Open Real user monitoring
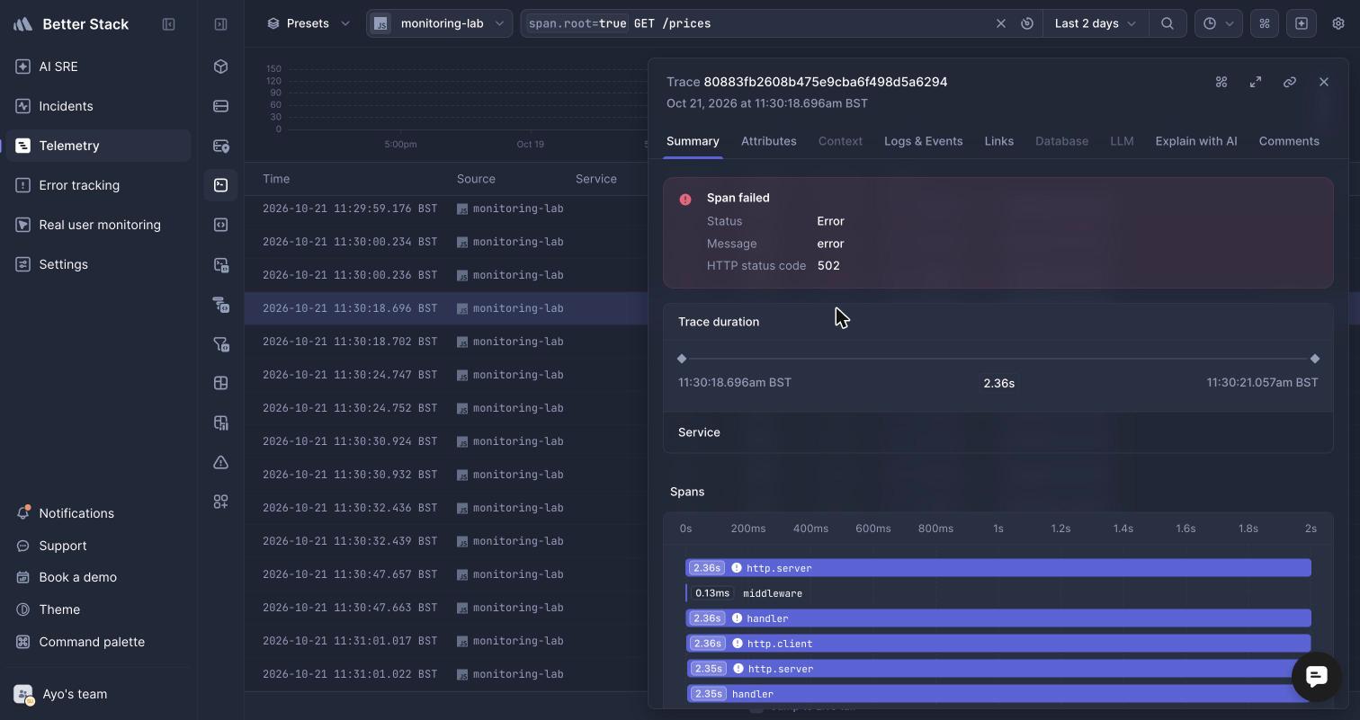 coord(99,225)
